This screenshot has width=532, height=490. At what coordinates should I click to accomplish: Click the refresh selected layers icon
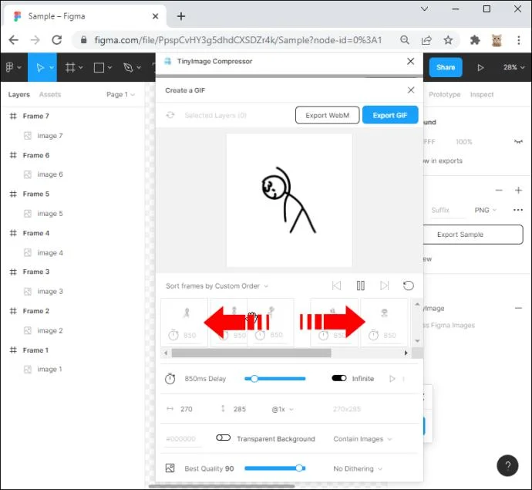coord(170,115)
